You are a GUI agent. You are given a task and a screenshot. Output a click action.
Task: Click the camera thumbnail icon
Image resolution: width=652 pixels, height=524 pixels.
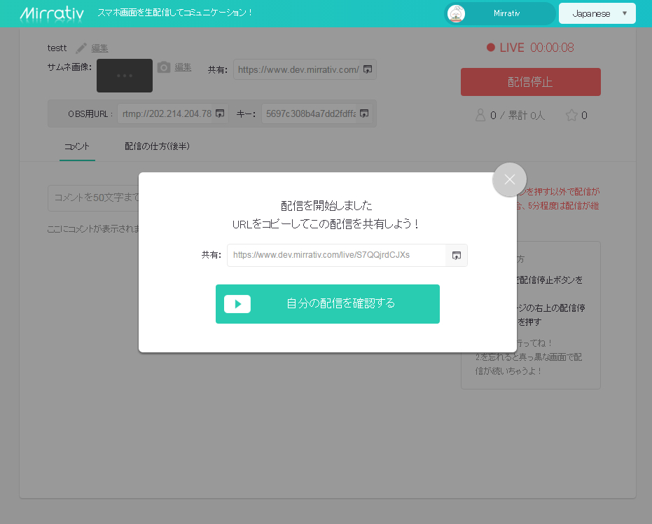164,67
